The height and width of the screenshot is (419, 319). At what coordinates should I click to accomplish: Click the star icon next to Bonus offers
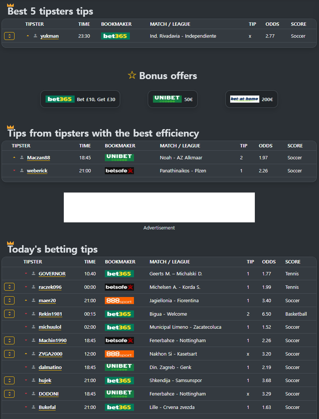(132, 75)
